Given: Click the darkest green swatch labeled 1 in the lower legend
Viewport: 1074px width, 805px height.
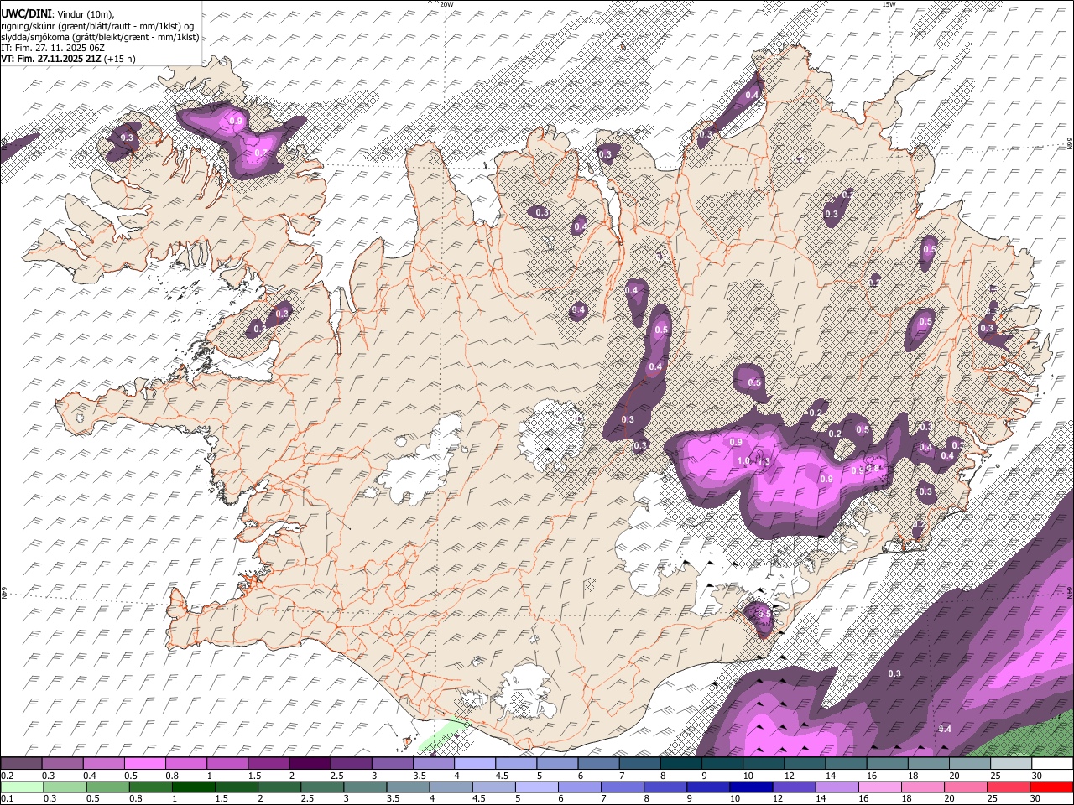Looking at the screenshot, I should (x=193, y=787).
